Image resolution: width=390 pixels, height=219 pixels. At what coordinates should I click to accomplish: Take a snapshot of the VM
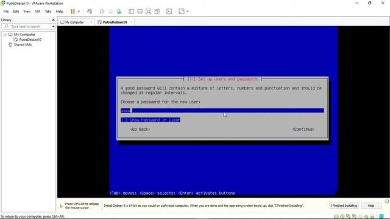[102, 12]
